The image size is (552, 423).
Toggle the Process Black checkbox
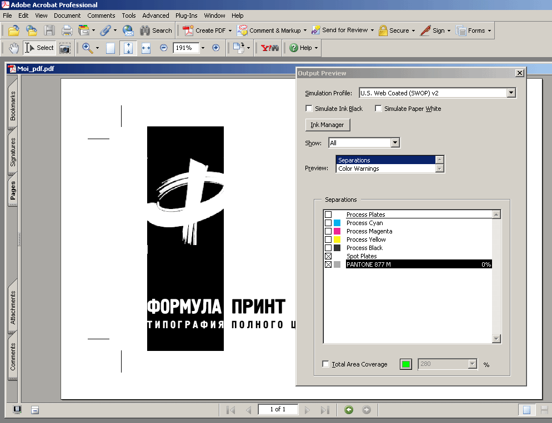click(x=328, y=248)
